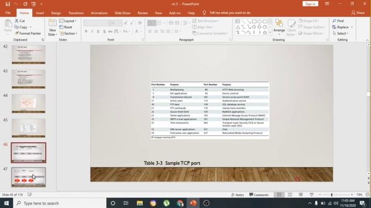Screen dimensions: 371x208
Task: Switch to Slide Sorter view
Action: 290,195
